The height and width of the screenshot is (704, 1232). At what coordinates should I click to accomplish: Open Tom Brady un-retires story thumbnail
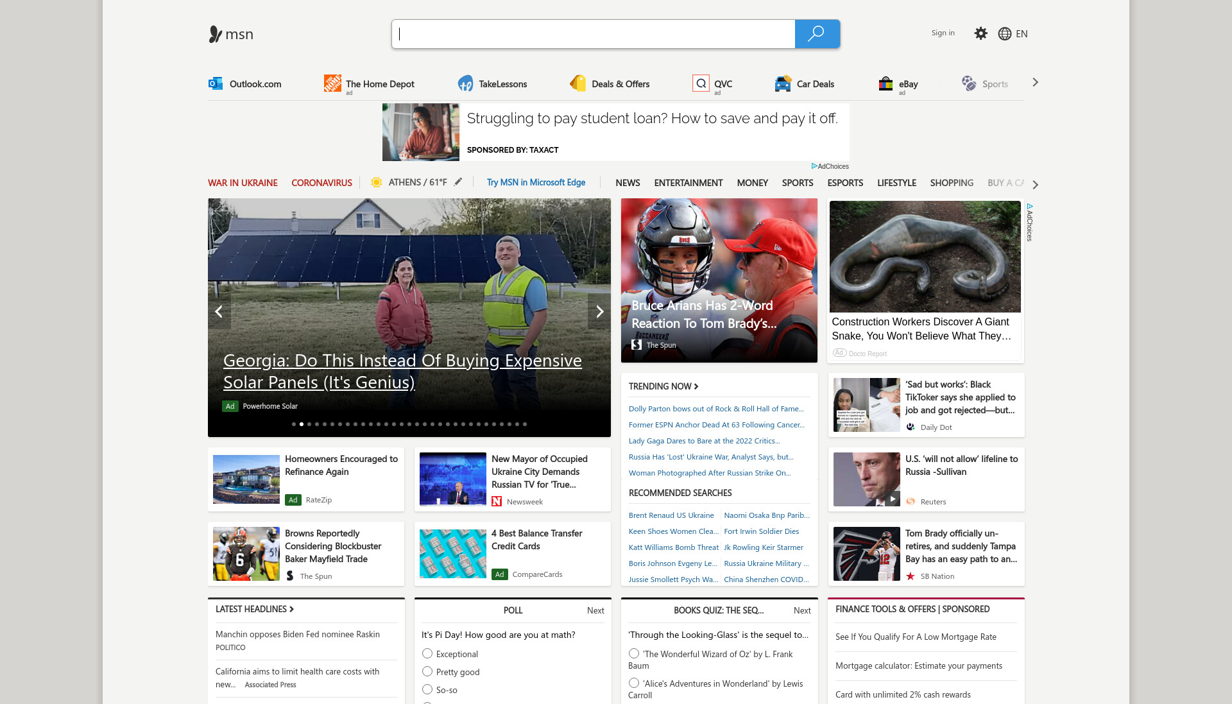point(867,554)
